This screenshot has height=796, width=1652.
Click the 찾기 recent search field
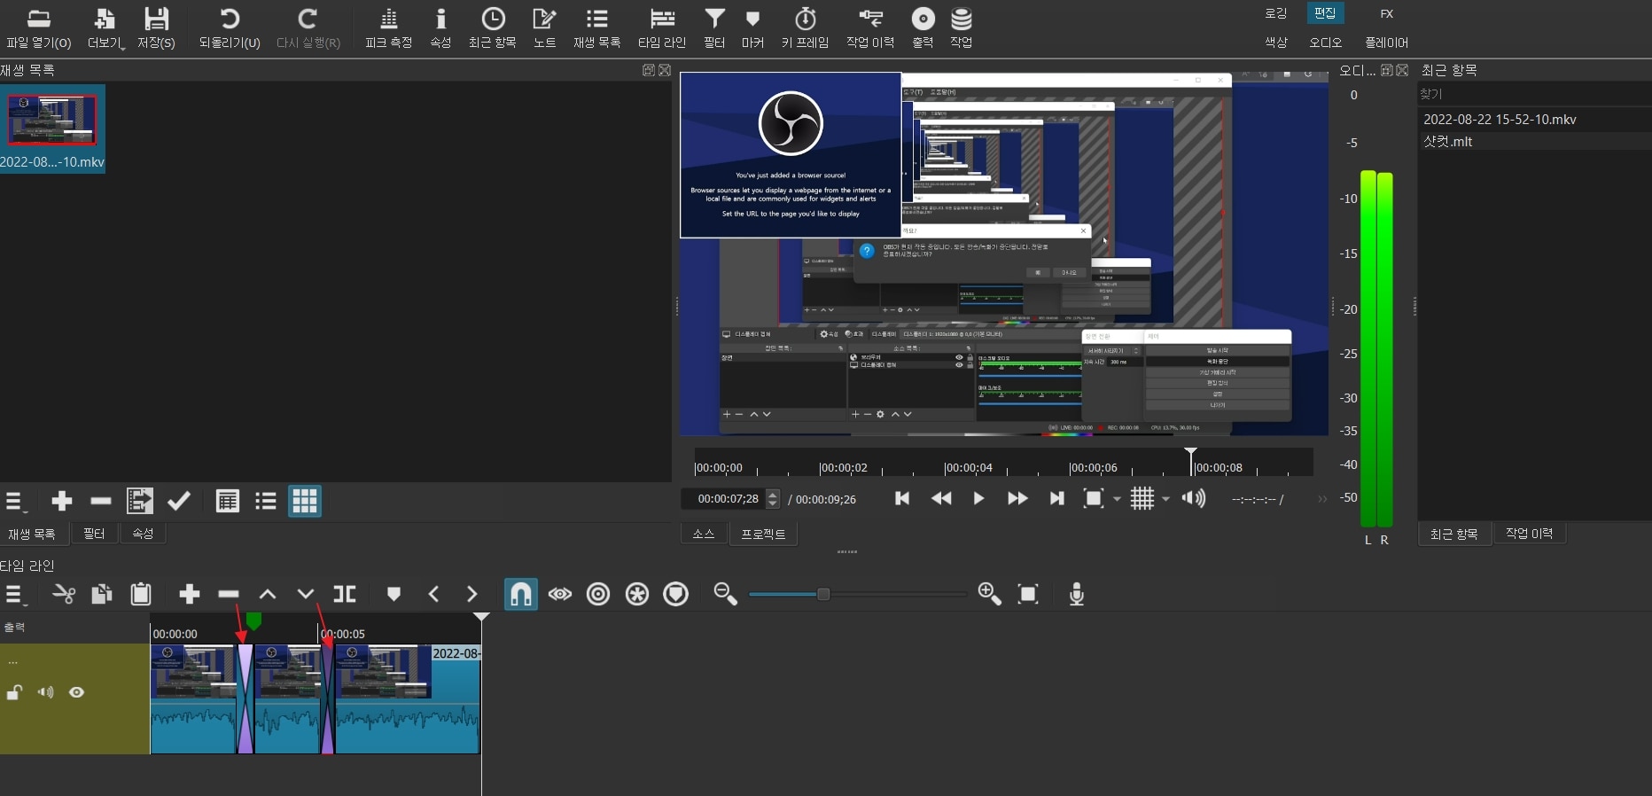click(x=1534, y=93)
